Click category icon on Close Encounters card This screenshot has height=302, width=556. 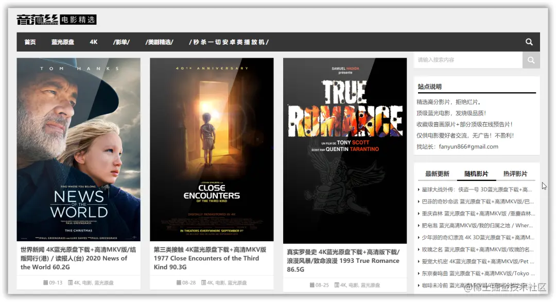point(203,282)
